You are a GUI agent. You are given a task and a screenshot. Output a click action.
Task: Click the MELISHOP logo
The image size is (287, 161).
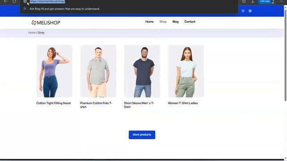click(x=46, y=23)
